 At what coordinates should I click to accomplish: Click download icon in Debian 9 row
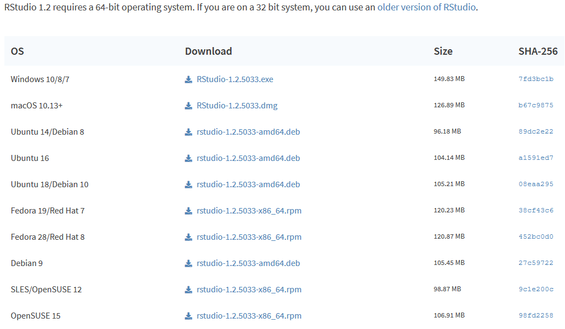pyautogui.click(x=189, y=263)
